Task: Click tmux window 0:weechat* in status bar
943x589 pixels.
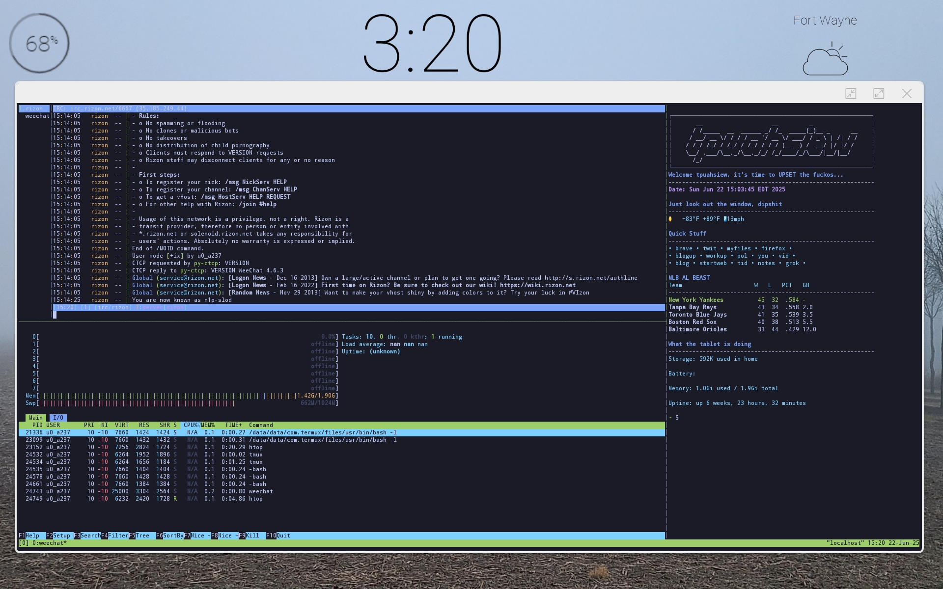Action: pos(49,543)
